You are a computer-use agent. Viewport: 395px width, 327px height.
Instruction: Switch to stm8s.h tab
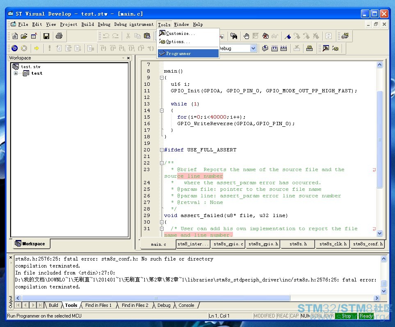point(298,244)
